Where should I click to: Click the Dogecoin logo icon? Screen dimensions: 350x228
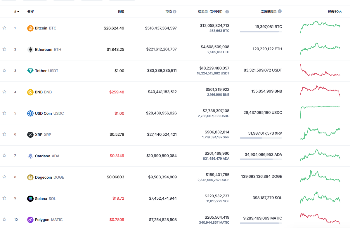[x=30, y=177]
